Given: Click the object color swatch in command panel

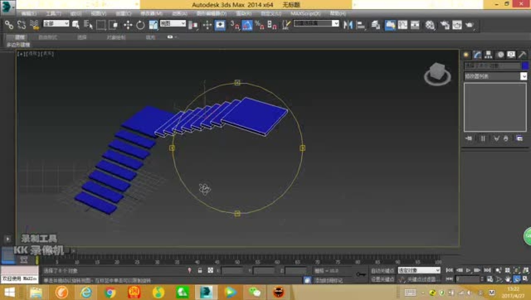Looking at the screenshot, I should 526,65.
